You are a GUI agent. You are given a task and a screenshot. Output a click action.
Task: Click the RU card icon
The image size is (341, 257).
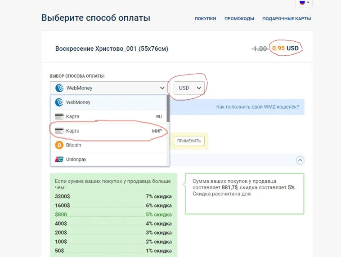[59, 117]
